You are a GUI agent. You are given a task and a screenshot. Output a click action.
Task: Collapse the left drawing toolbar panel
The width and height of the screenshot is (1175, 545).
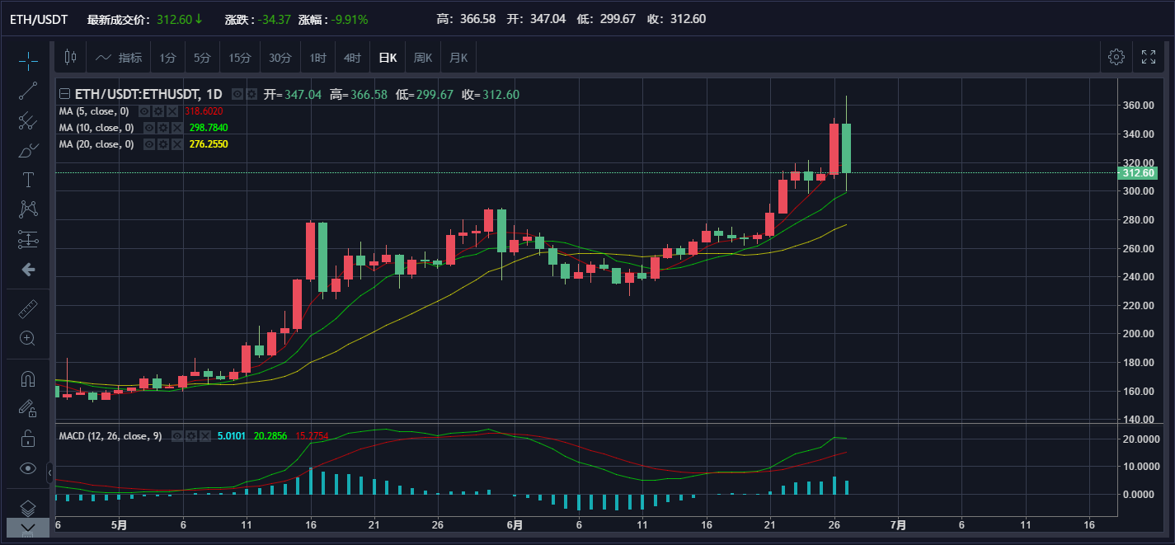(49, 472)
